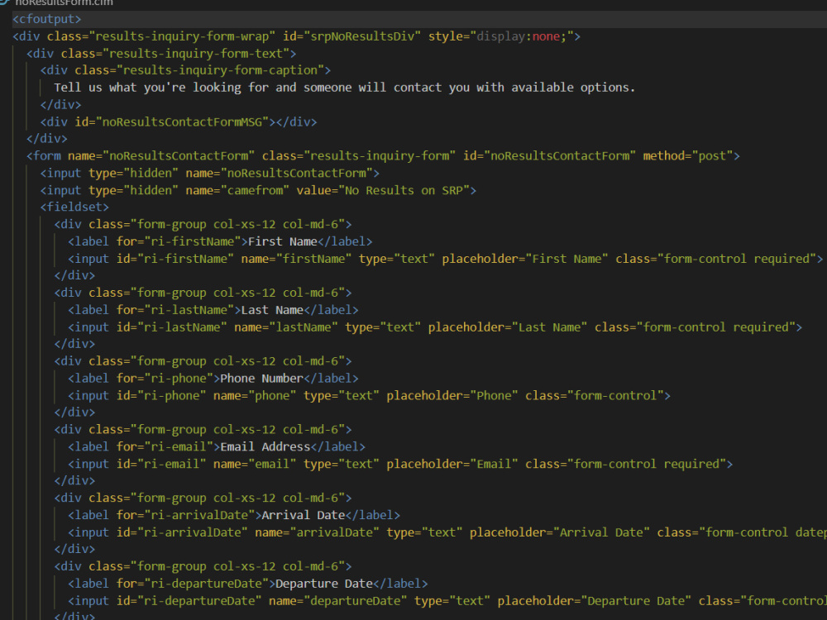Viewport: 827px width, 620px height.
Task: Click the placeholder "Arrival Date" attribute
Action: [560, 532]
